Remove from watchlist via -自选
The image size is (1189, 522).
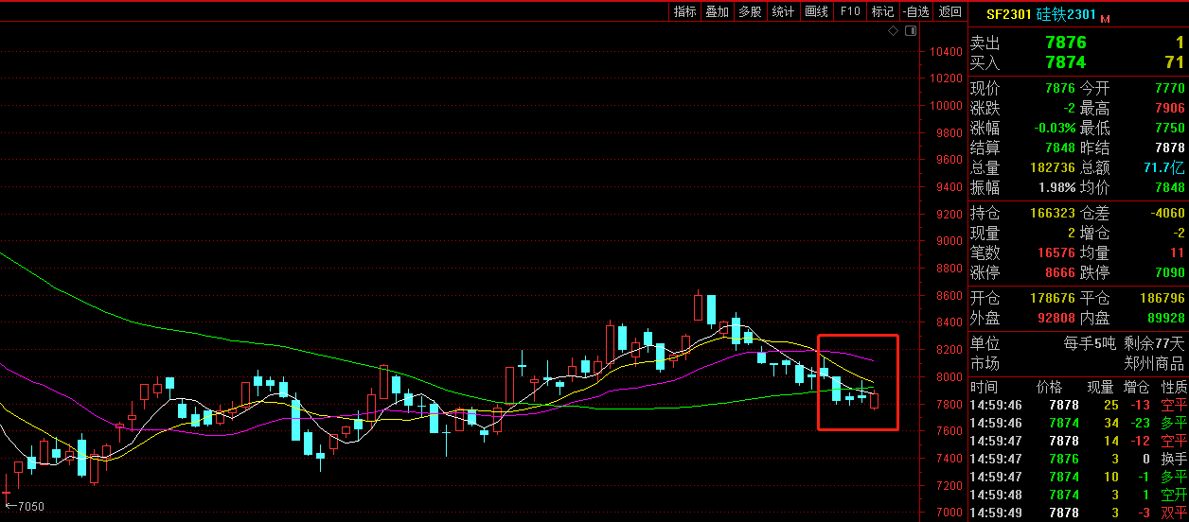916,11
